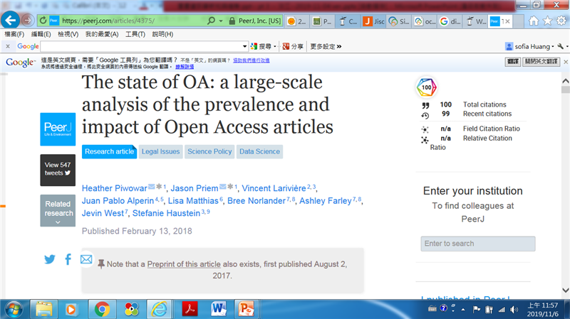Viewport: 570px width, 319px height.
Task: Open the Preprint of this article link
Action: (x=184, y=264)
